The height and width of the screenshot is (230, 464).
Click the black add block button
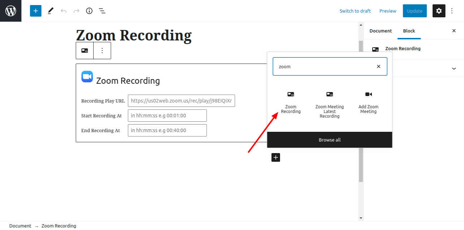[276, 157]
